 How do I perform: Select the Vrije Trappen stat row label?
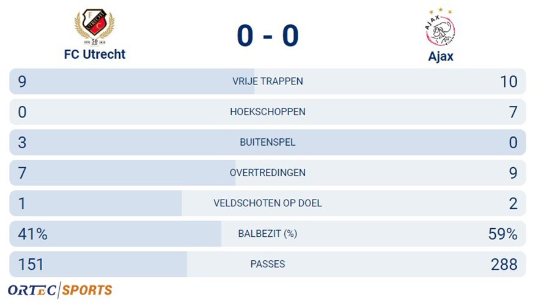[x=268, y=81]
